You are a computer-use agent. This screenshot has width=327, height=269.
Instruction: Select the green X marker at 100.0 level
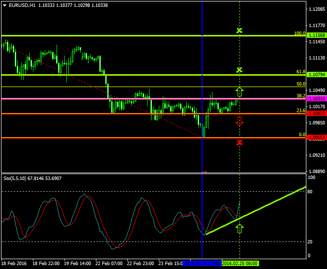239,31
